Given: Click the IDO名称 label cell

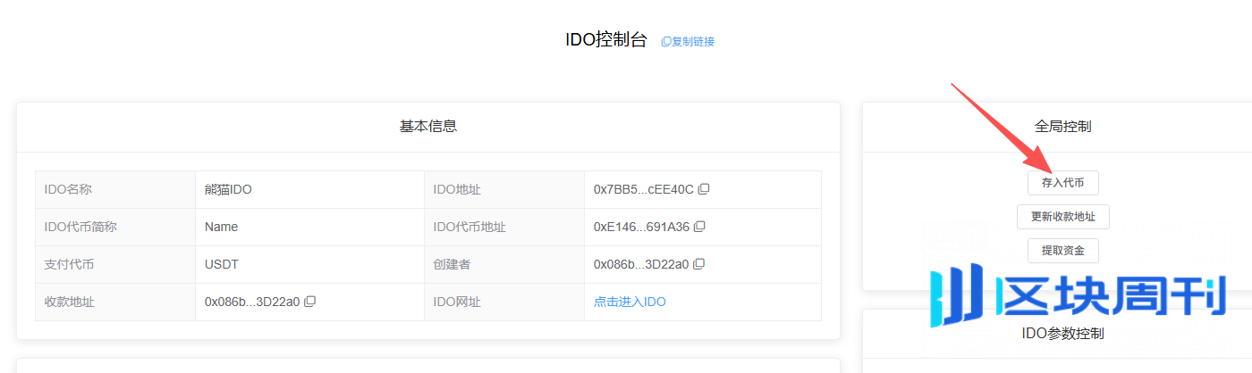Looking at the screenshot, I should coord(68,189).
